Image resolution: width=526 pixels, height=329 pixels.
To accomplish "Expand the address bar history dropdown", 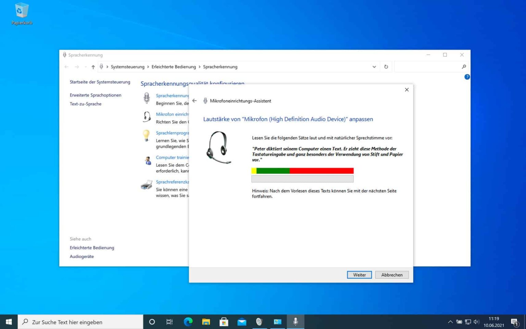I will [374, 67].
